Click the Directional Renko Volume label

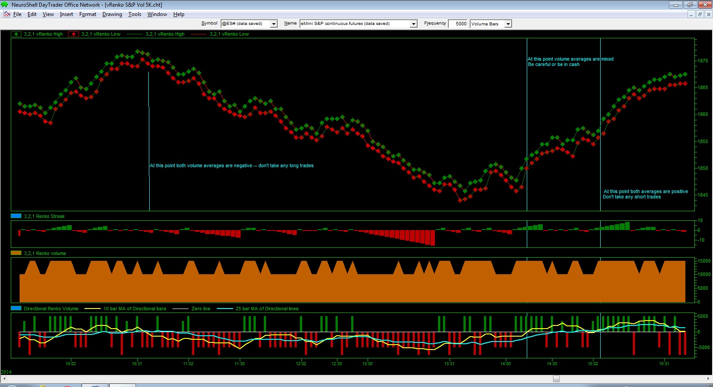pos(51,309)
